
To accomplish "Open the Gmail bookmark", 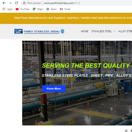I will pos(65,9).
